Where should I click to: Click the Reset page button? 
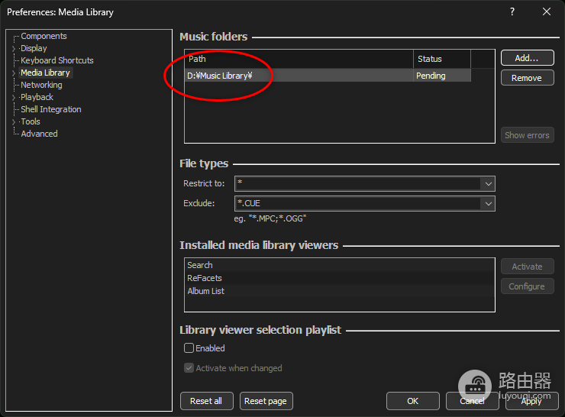266,401
